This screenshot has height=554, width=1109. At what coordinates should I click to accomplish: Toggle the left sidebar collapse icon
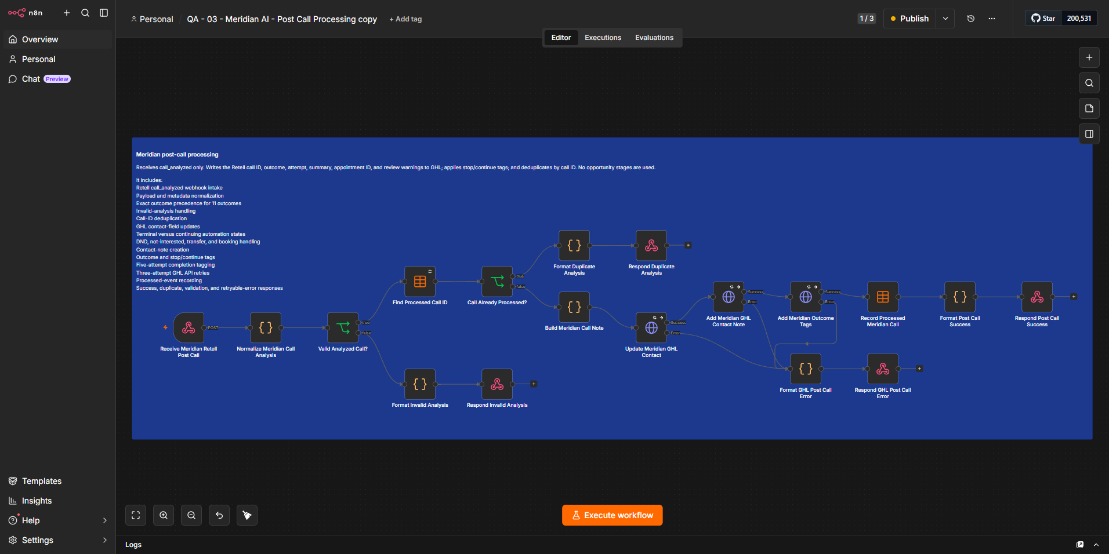coord(104,13)
